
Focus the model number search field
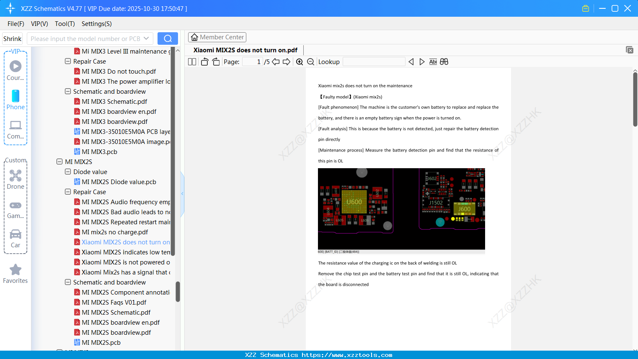pyautogui.click(x=85, y=38)
